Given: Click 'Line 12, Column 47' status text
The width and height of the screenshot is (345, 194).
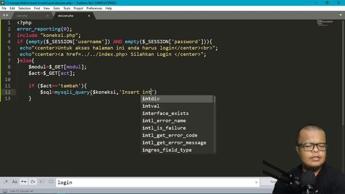Looking at the screenshot, I should [22, 191].
